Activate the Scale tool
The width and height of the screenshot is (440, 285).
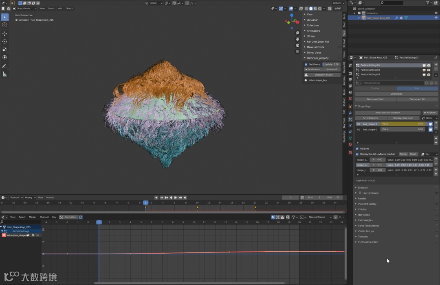click(x=5, y=50)
